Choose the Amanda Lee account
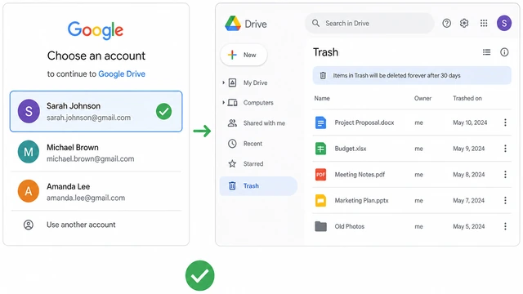This screenshot has height=294, width=523. point(96,191)
